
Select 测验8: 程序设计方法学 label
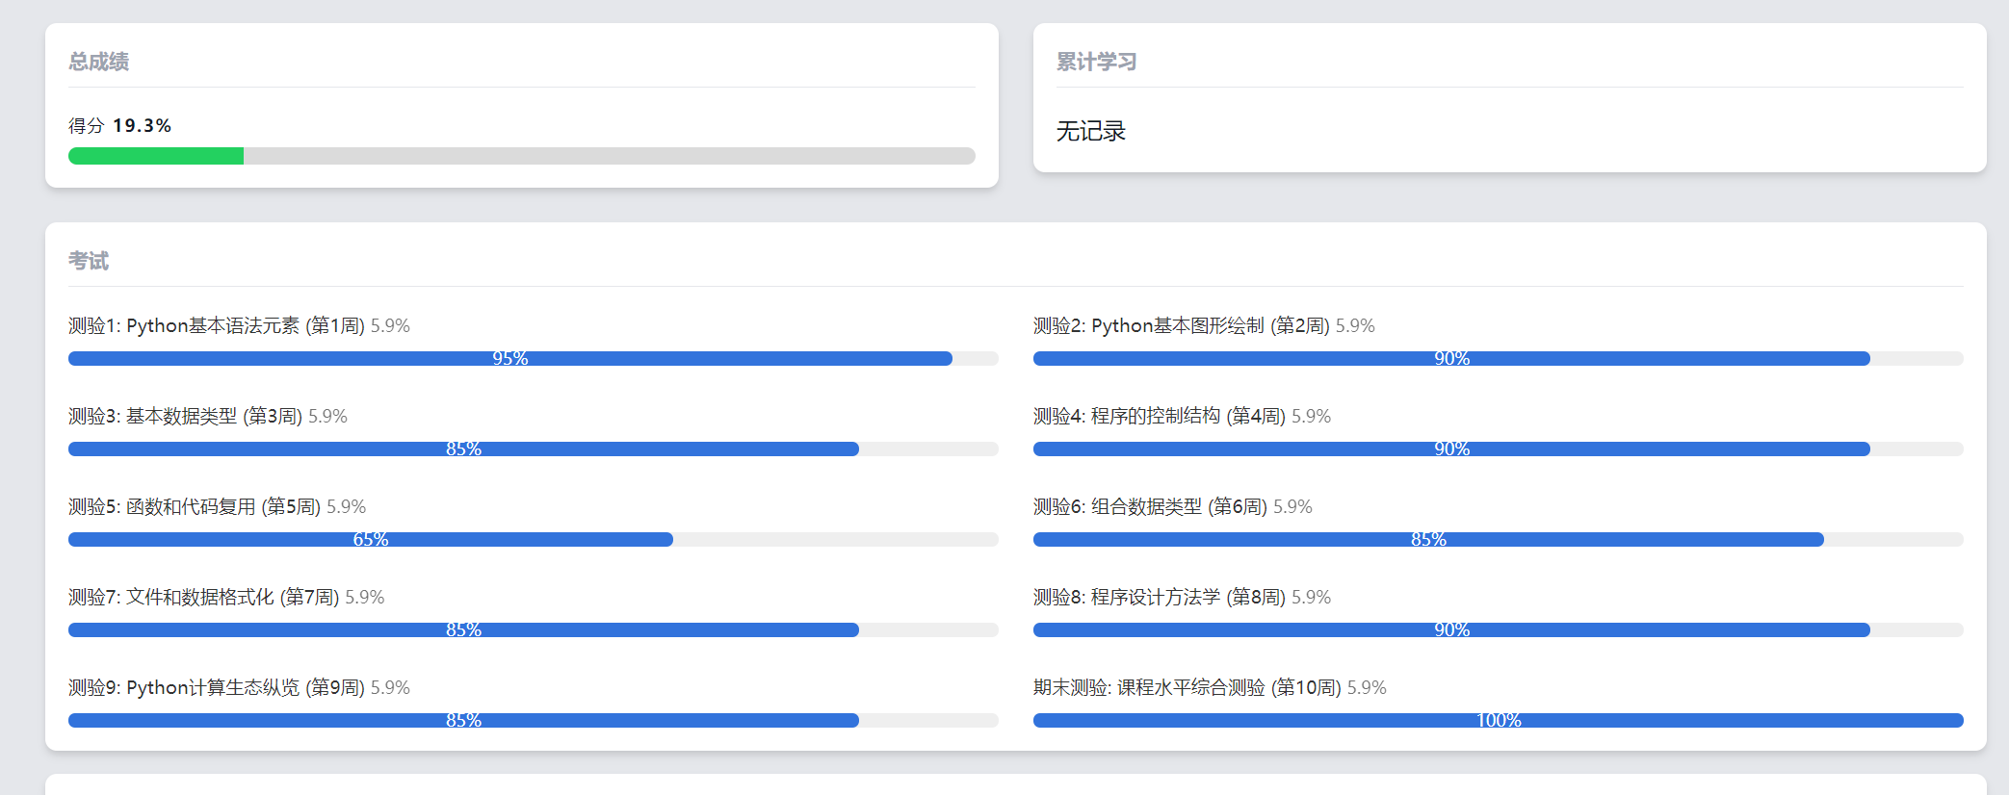coord(1160,598)
